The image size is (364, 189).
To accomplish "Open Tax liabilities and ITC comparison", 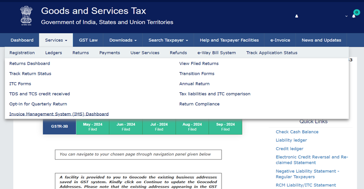I will tap(215, 94).
